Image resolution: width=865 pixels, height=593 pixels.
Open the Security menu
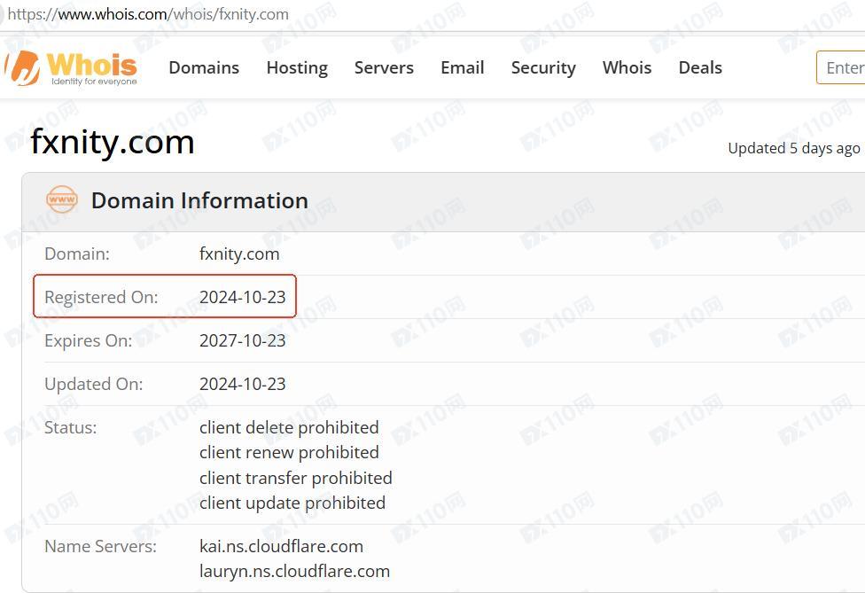pyautogui.click(x=543, y=68)
